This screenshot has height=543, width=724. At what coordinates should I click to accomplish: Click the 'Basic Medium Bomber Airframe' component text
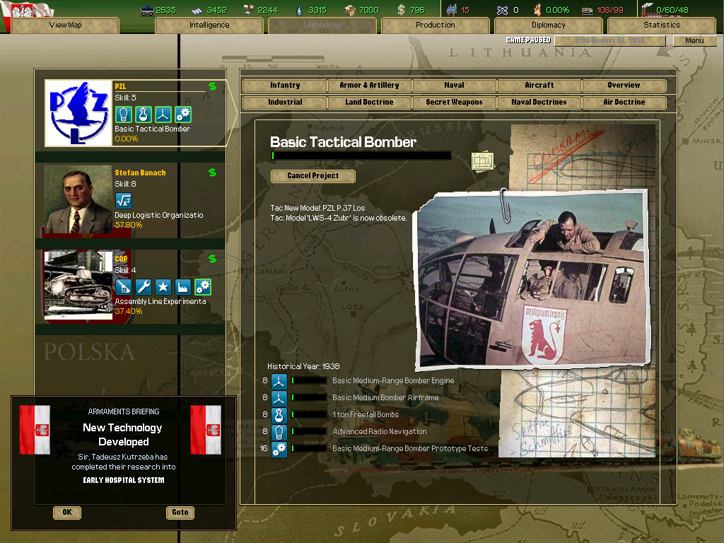[385, 397]
